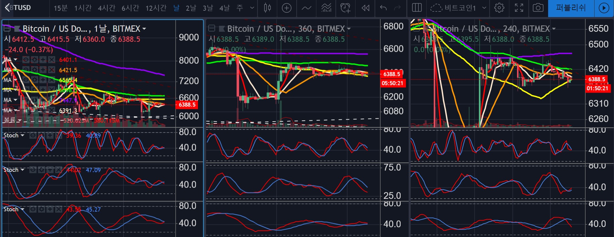Toggle visibility of the first MA indicator
This screenshot has height=237, width=614.
[26, 60]
